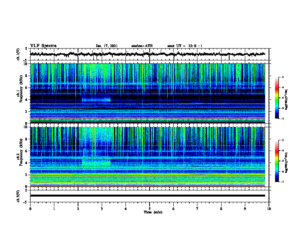This screenshot has height=234, width=303.
Task: Click the "-7" tick on ch.2 colorbar
Action: tap(282, 182)
